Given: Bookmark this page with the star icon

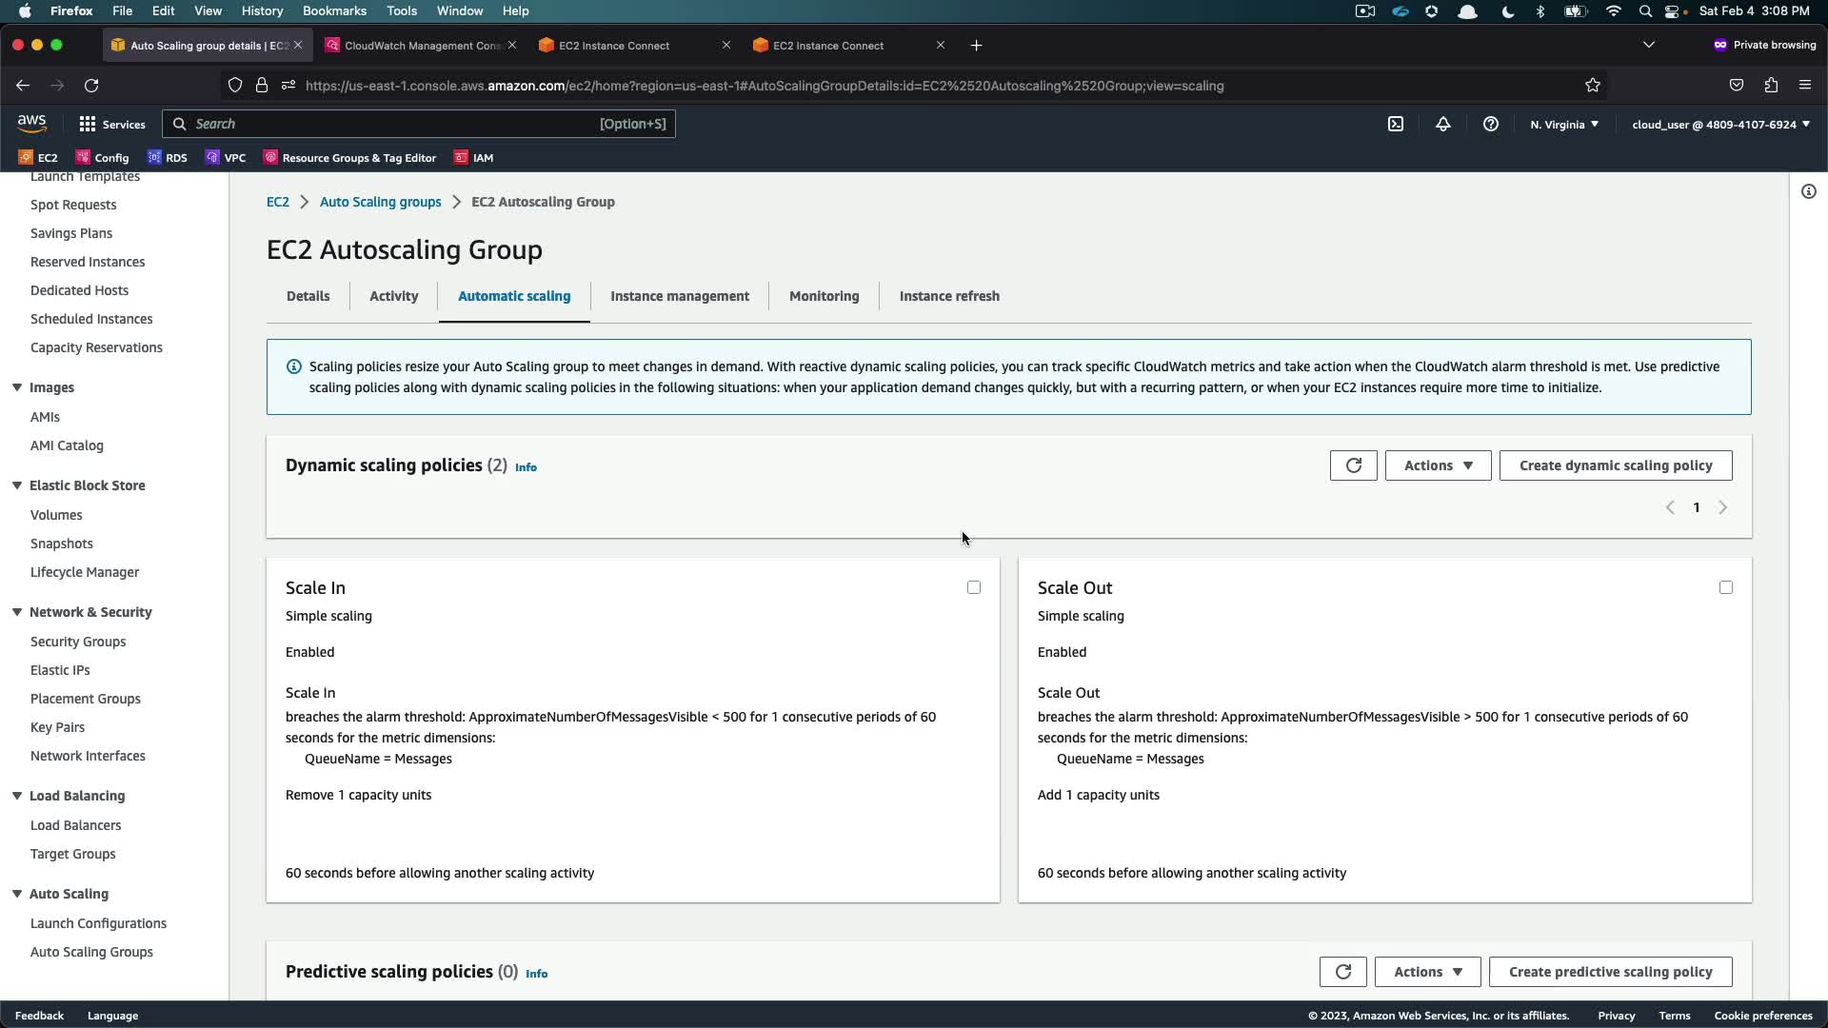Looking at the screenshot, I should click(x=1593, y=86).
